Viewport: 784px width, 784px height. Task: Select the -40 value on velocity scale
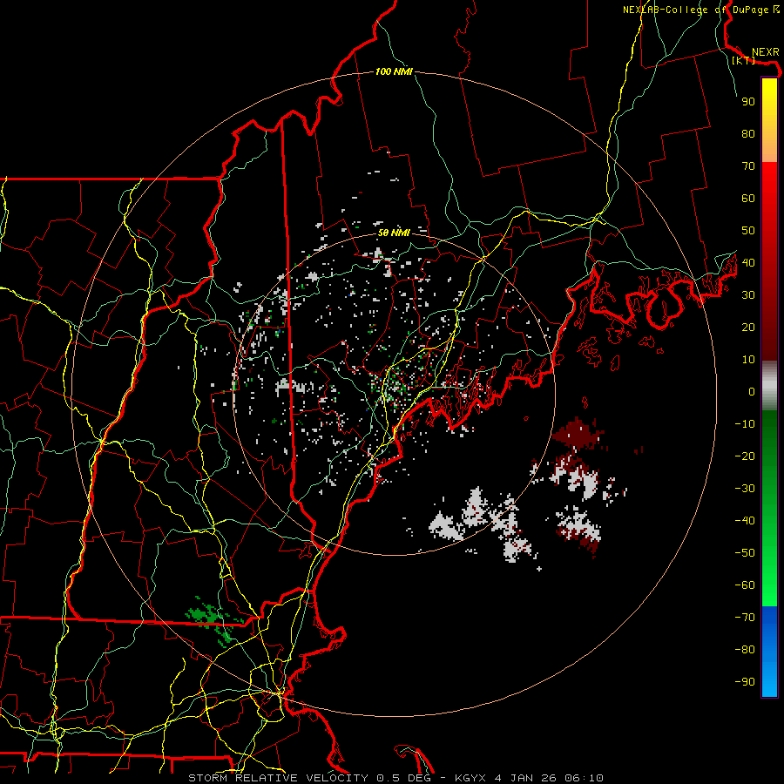[x=745, y=521]
